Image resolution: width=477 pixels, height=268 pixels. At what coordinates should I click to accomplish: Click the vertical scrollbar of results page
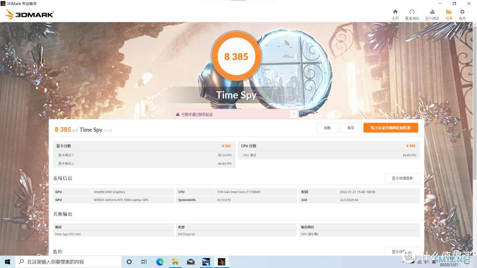475,103
